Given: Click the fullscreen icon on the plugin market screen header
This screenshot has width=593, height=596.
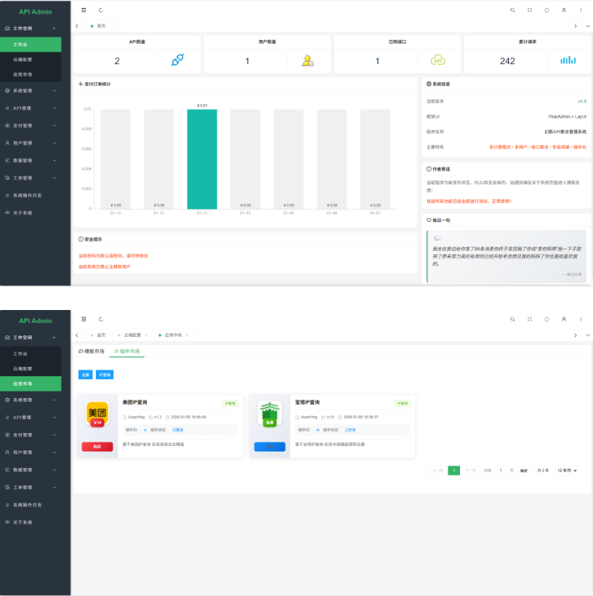Looking at the screenshot, I should click(x=529, y=319).
